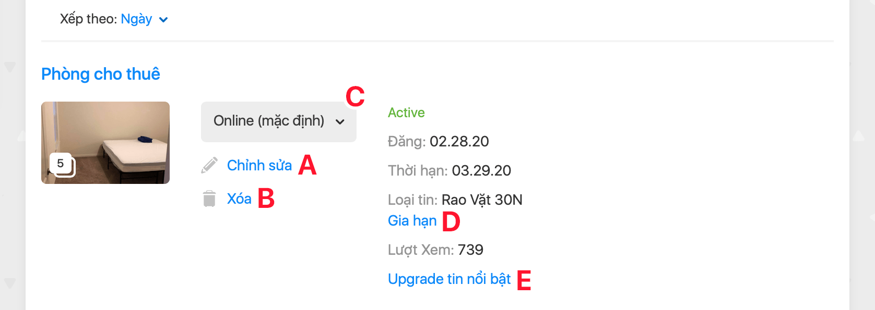Click the pencil edit icon

pos(209,165)
